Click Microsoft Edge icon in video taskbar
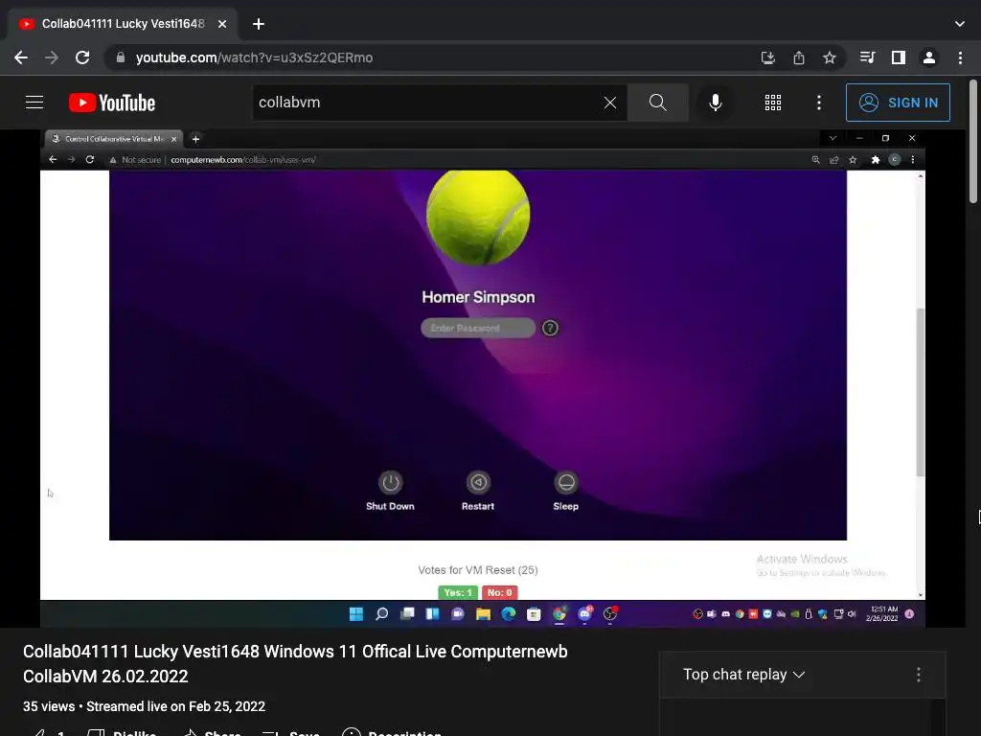Image resolution: width=981 pixels, height=736 pixels. [508, 614]
